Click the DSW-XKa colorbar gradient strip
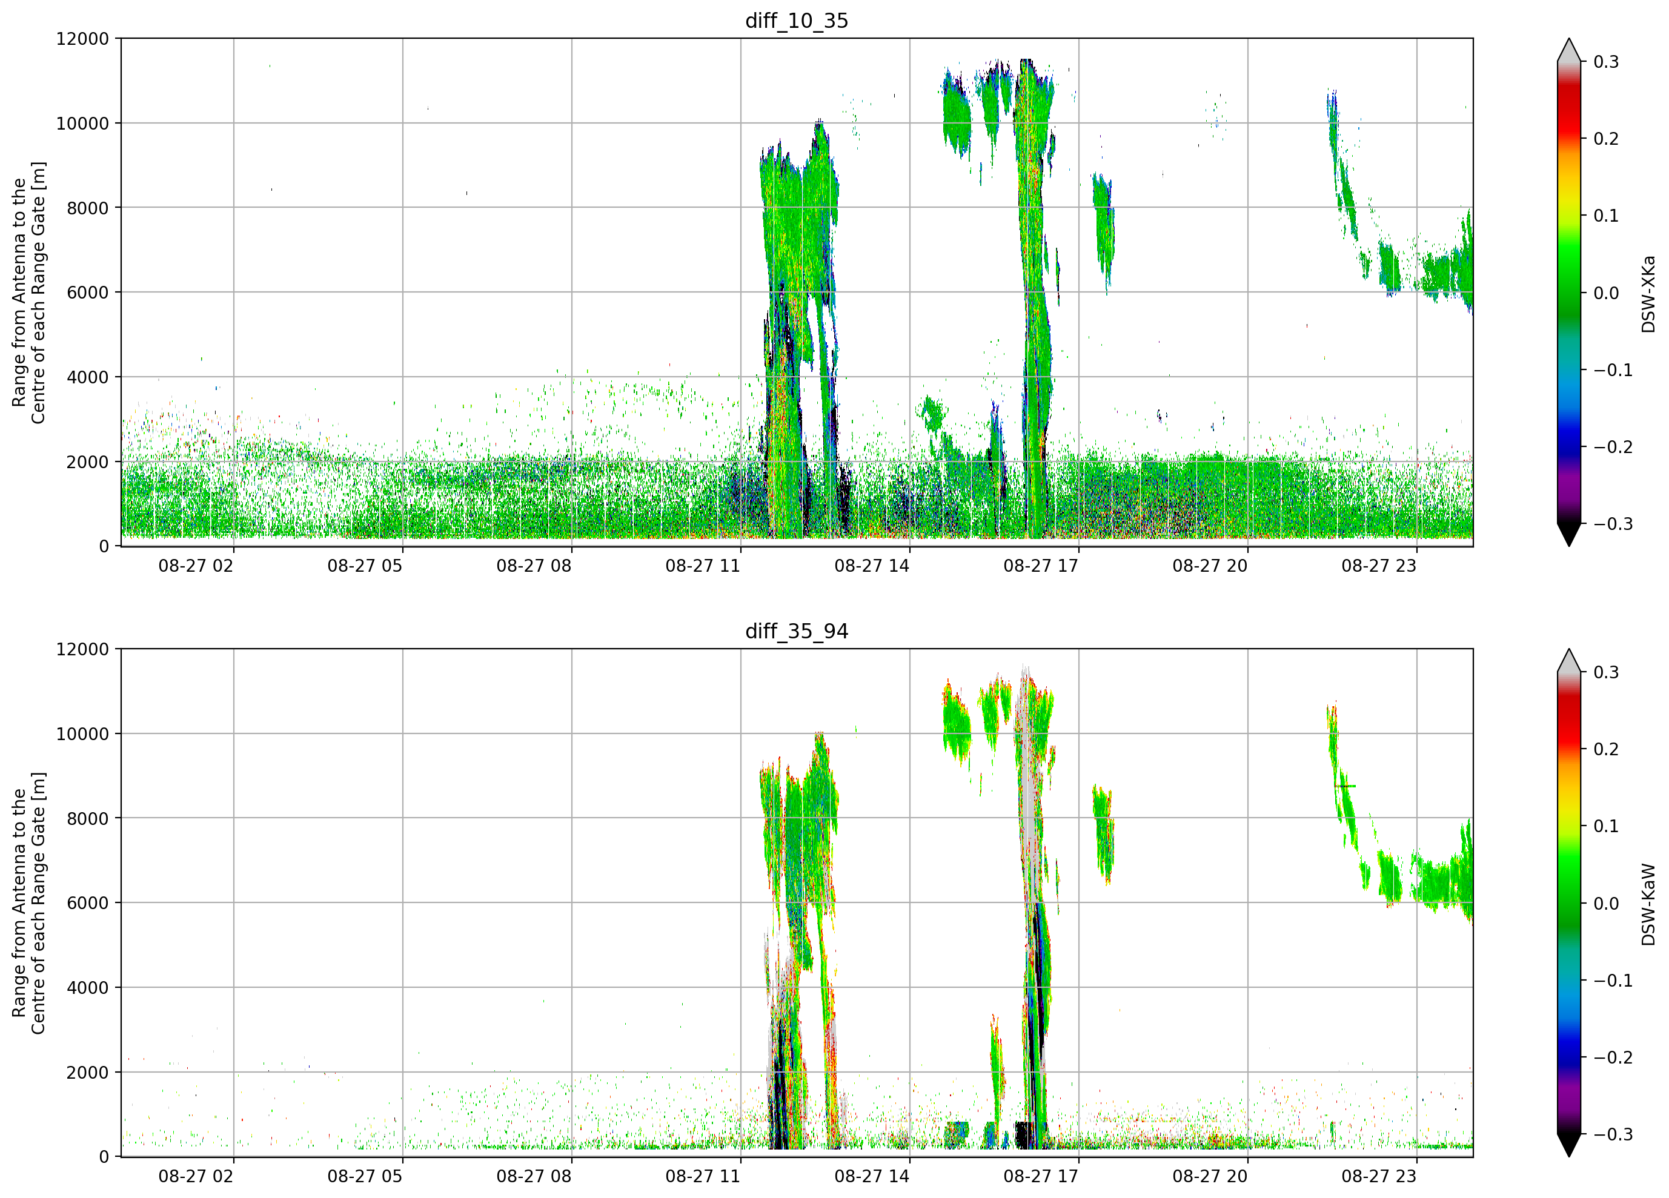The width and height of the screenshot is (1669, 1198). 1569,292
